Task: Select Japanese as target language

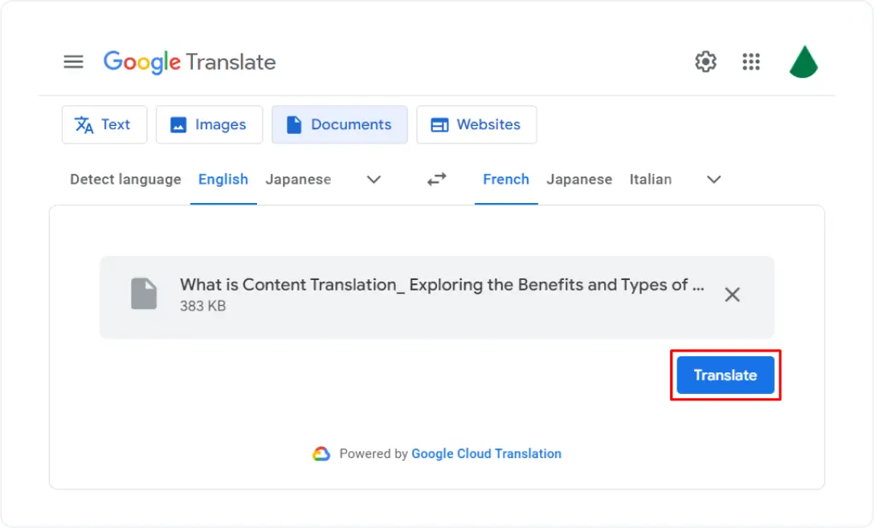Action: click(579, 179)
